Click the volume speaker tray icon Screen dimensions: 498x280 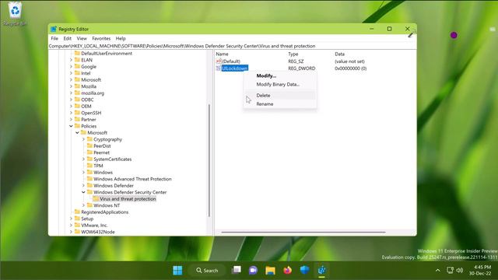[x=460, y=270]
